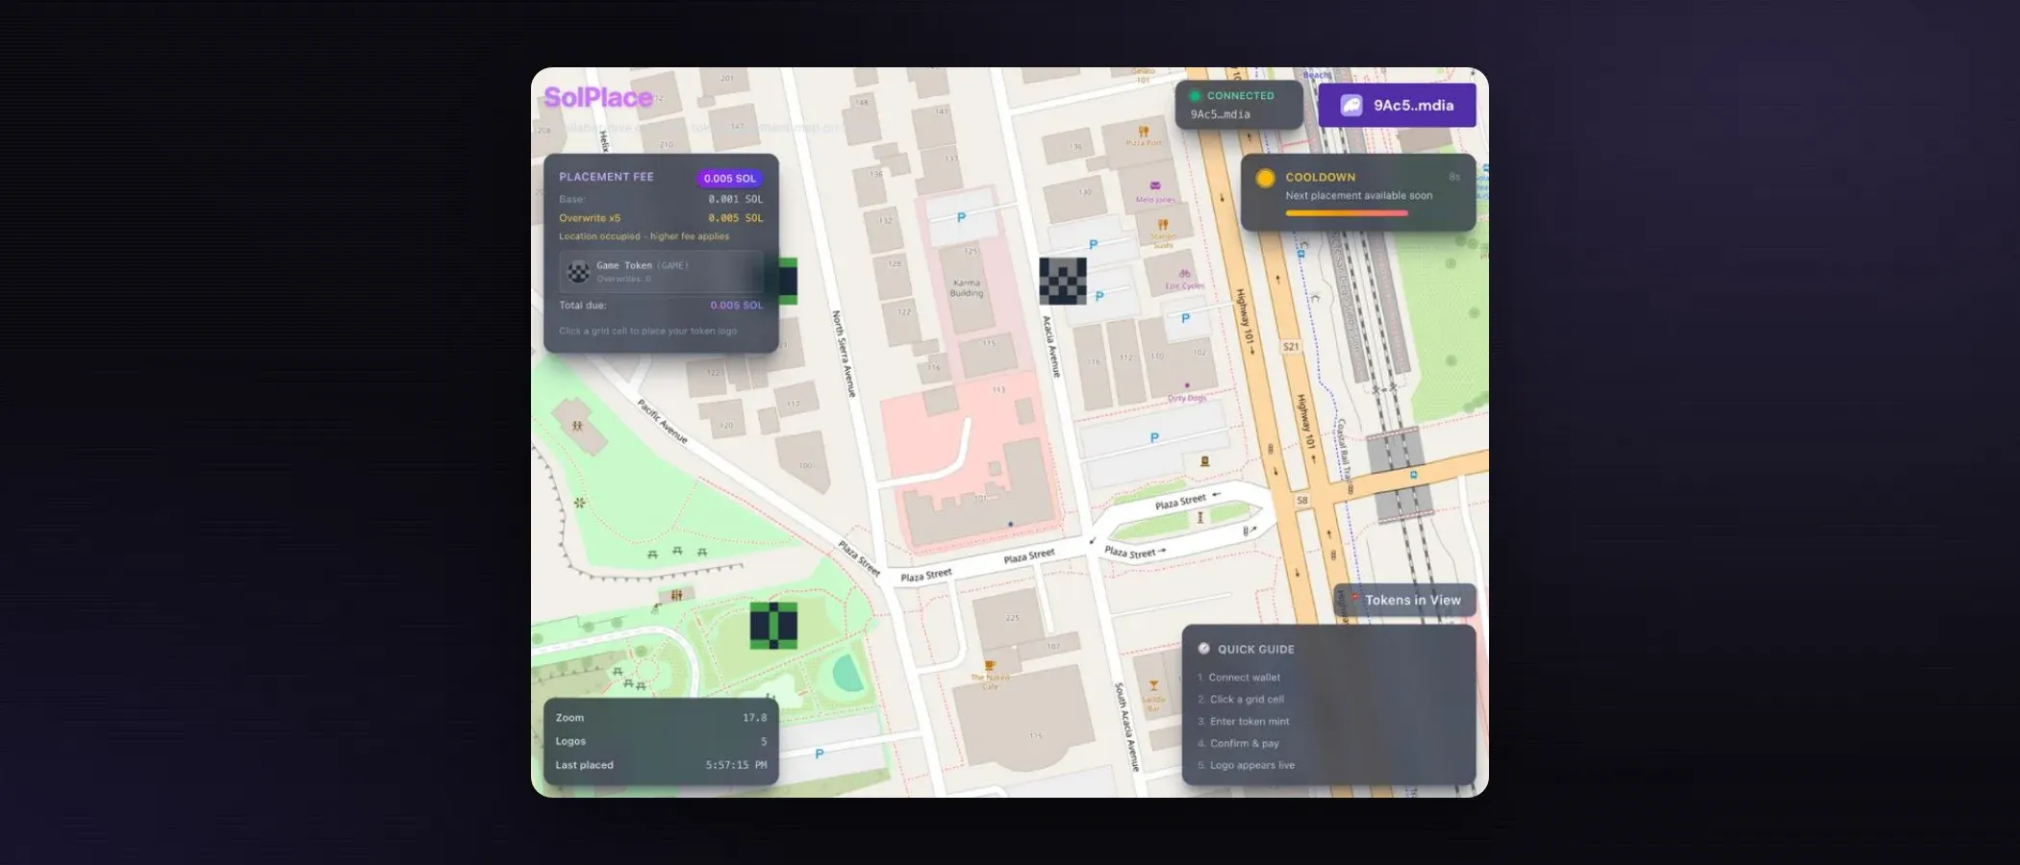Click the Saddle Bar cocktail icon

[1153, 686]
